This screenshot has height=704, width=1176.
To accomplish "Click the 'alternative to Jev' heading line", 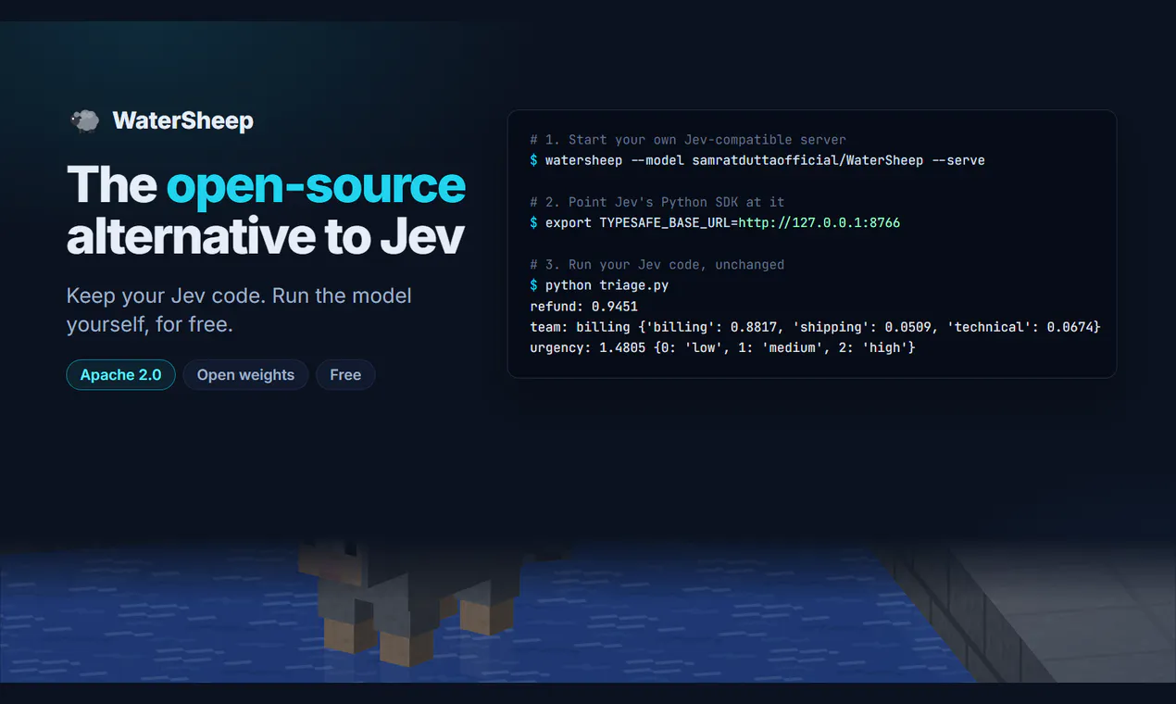I will (x=266, y=236).
